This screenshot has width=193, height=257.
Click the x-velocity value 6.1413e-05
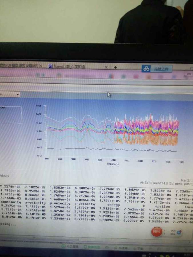[36, 218]
